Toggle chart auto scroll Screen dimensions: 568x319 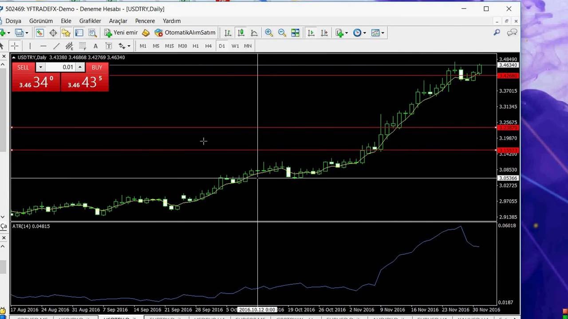[311, 33]
